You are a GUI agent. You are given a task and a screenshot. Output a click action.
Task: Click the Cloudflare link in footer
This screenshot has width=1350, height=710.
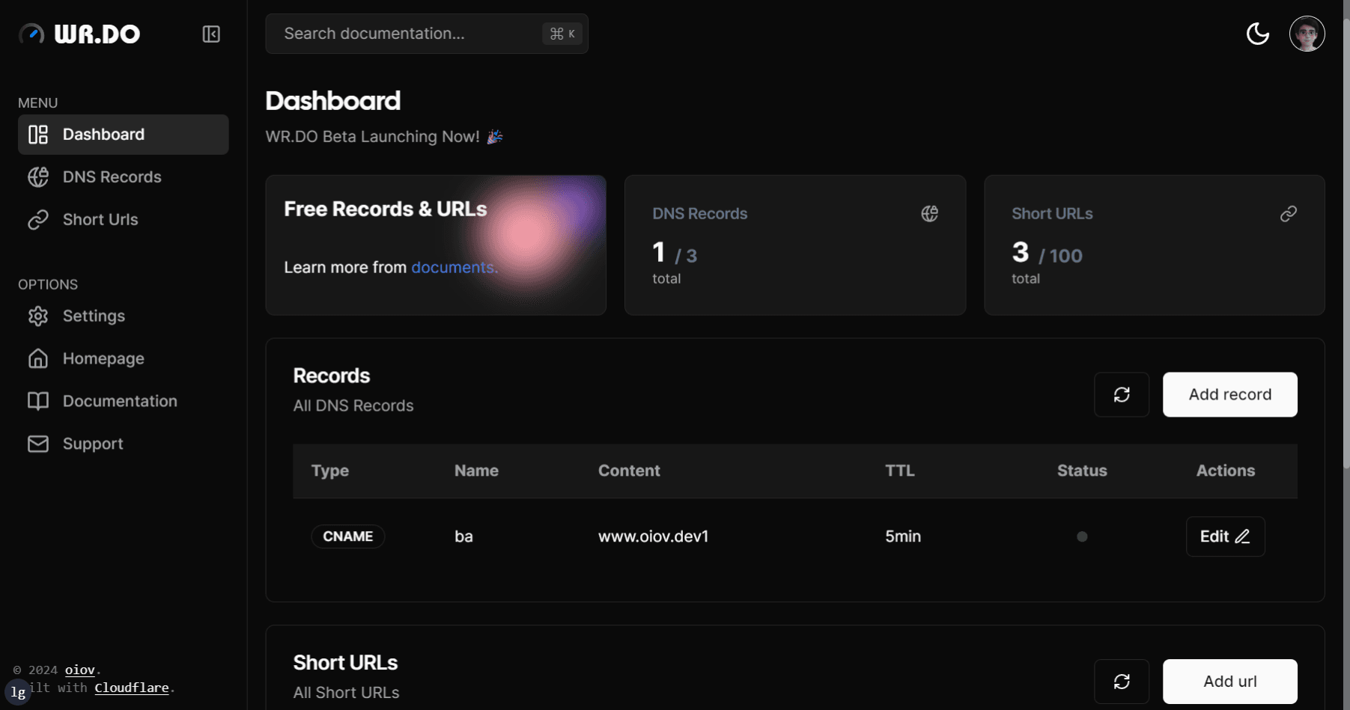click(132, 688)
